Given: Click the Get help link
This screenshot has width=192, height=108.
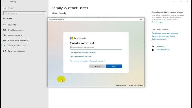Looking at the screenshot, I should coord(160,46).
